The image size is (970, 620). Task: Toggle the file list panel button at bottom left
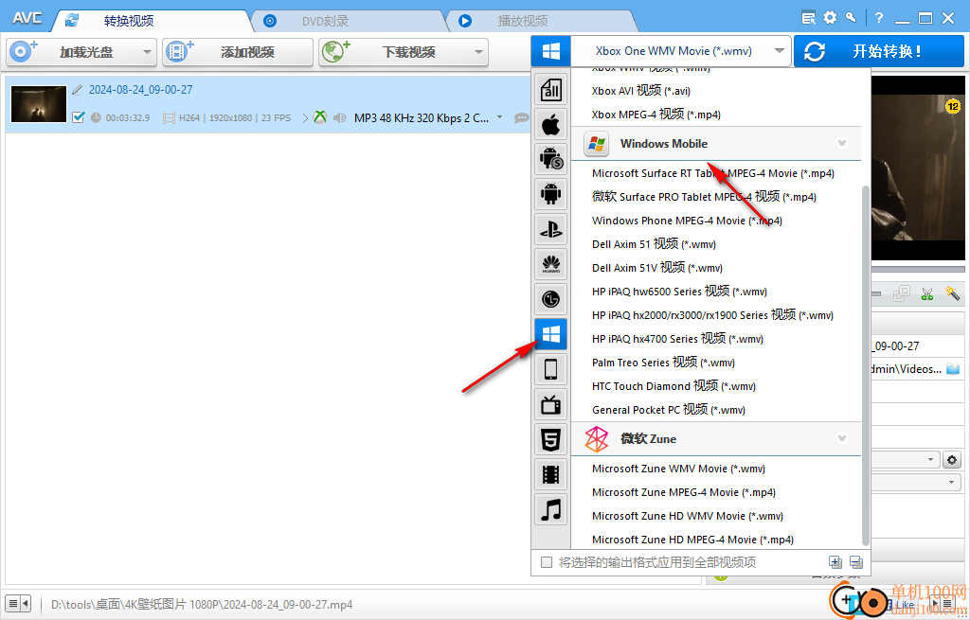tap(17, 603)
